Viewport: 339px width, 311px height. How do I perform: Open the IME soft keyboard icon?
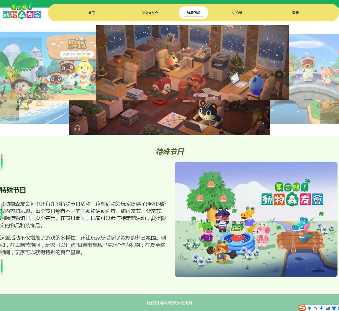(328, 308)
